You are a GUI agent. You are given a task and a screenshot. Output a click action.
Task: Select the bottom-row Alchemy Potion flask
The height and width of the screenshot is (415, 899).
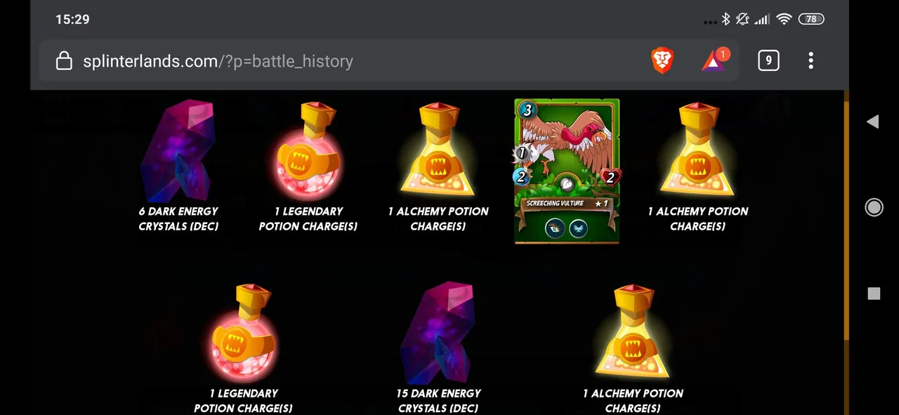pyautogui.click(x=633, y=333)
